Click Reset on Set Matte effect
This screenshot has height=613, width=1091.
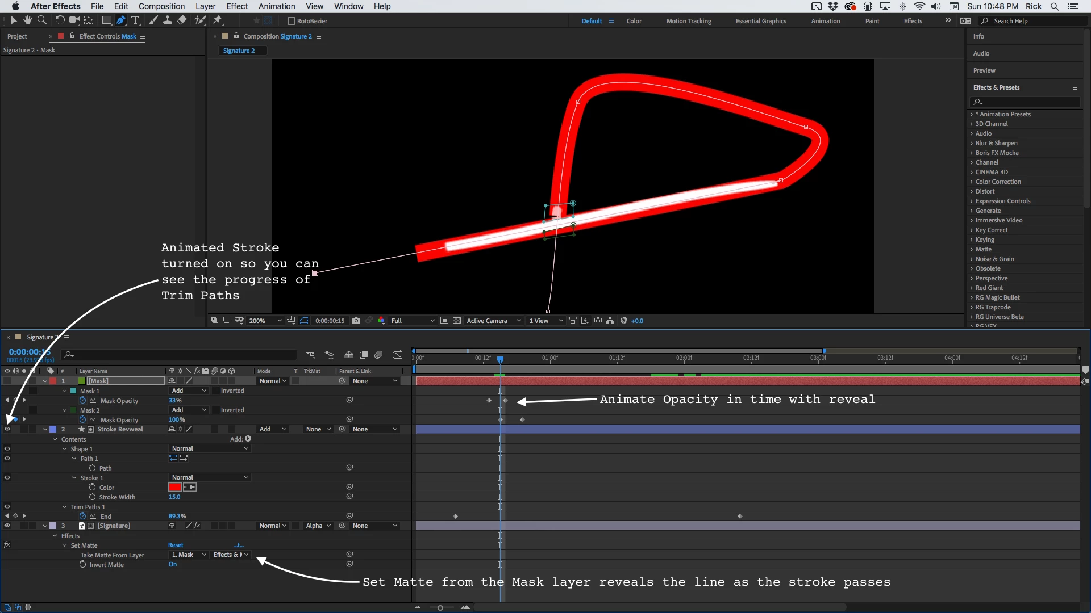point(176,545)
